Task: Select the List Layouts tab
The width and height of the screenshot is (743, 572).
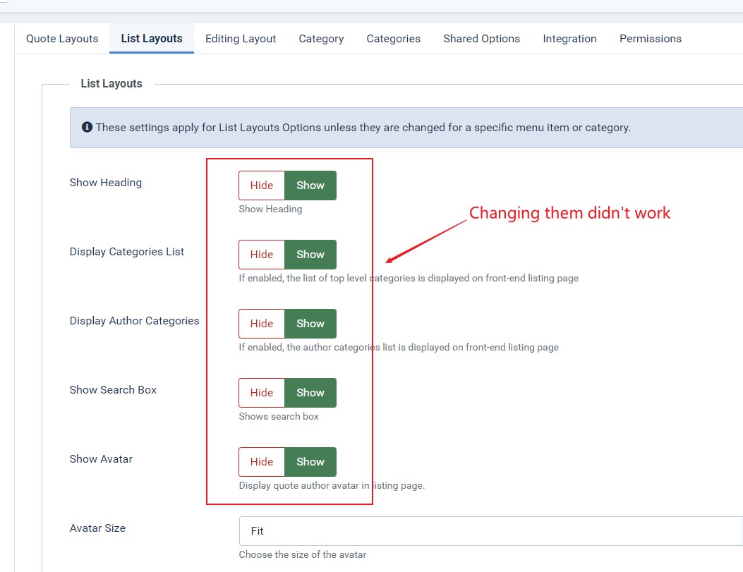Action: pyautogui.click(x=152, y=39)
